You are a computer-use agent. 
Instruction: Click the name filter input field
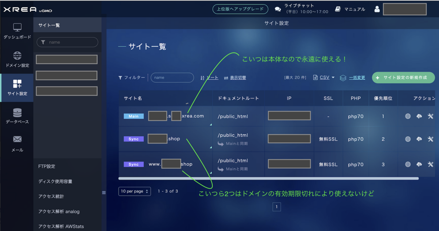[172, 77]
